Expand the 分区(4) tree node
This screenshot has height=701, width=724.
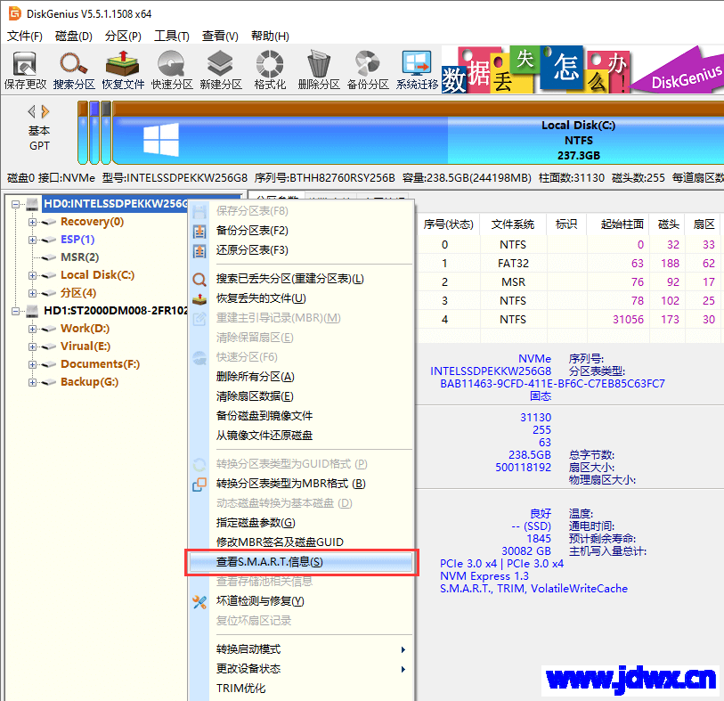(32, 293)
